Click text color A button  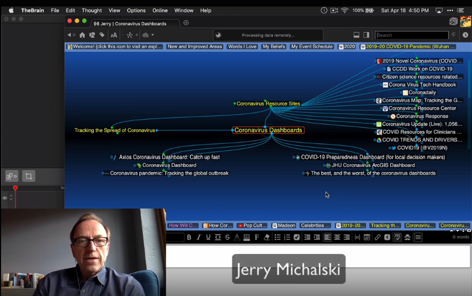click(x=237, y=237)
